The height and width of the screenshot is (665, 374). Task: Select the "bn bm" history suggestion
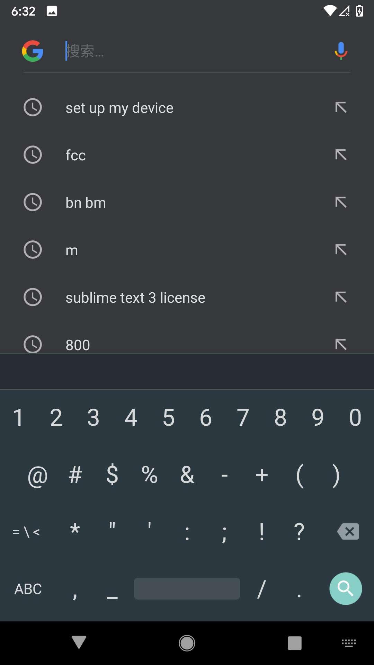(86, 203)
